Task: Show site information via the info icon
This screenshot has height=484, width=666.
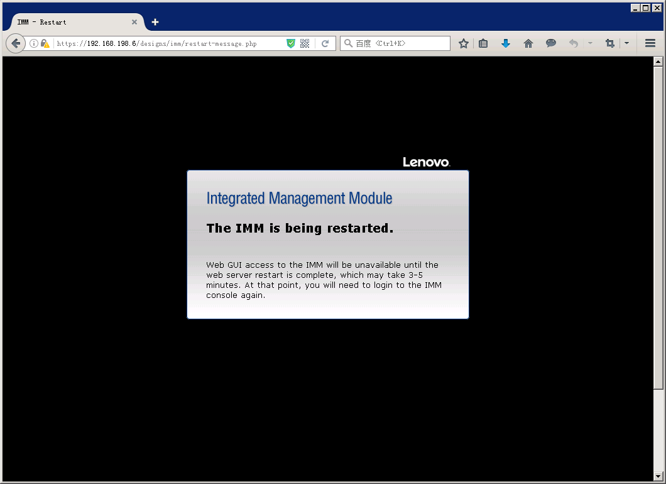Action: [x=34, y=43]
